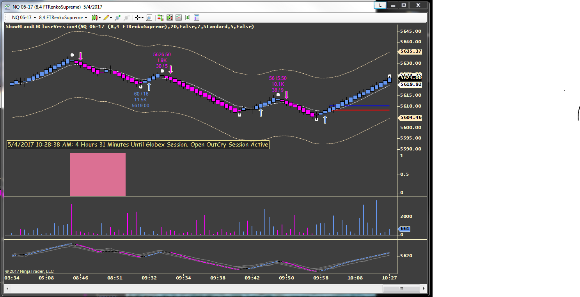This screenshot has height=297, width=580.
Task: Click the -60 / 16 annotation
Action: (x=140, y=94)
